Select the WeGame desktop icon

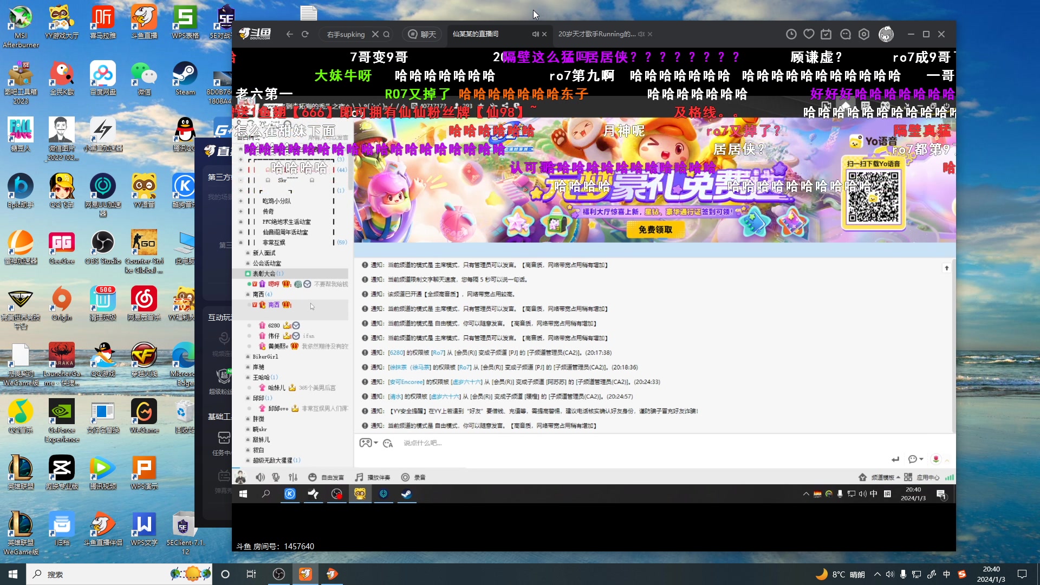tap(144, 416)
